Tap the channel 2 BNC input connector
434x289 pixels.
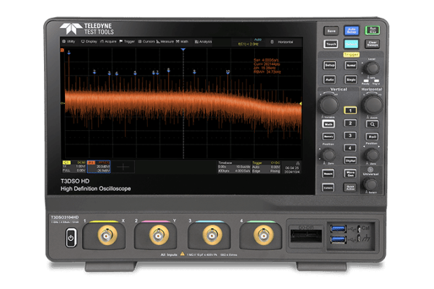click(159, 235)
